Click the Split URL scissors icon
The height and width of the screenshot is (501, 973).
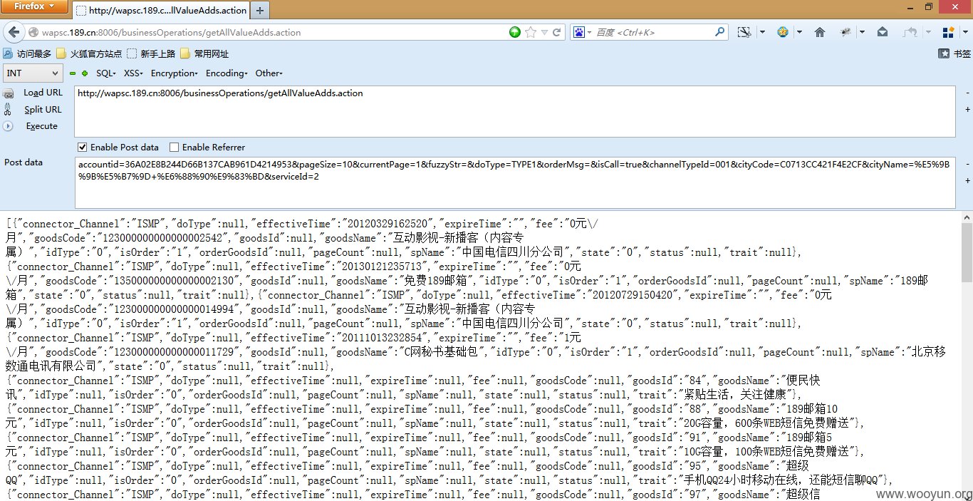pyautogui.click(x=8, y=110)
